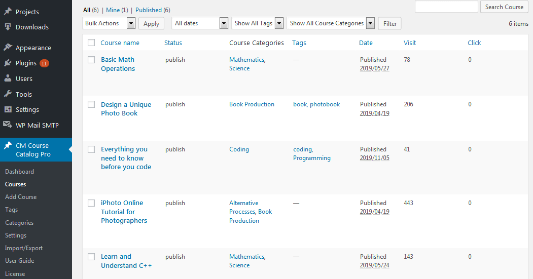Click the Users person icon
Viewport: 533px width, 279px height.
point(8,79)
